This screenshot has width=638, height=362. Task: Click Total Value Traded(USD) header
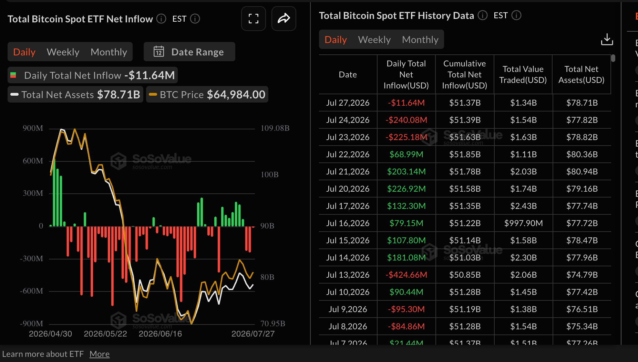523,74
